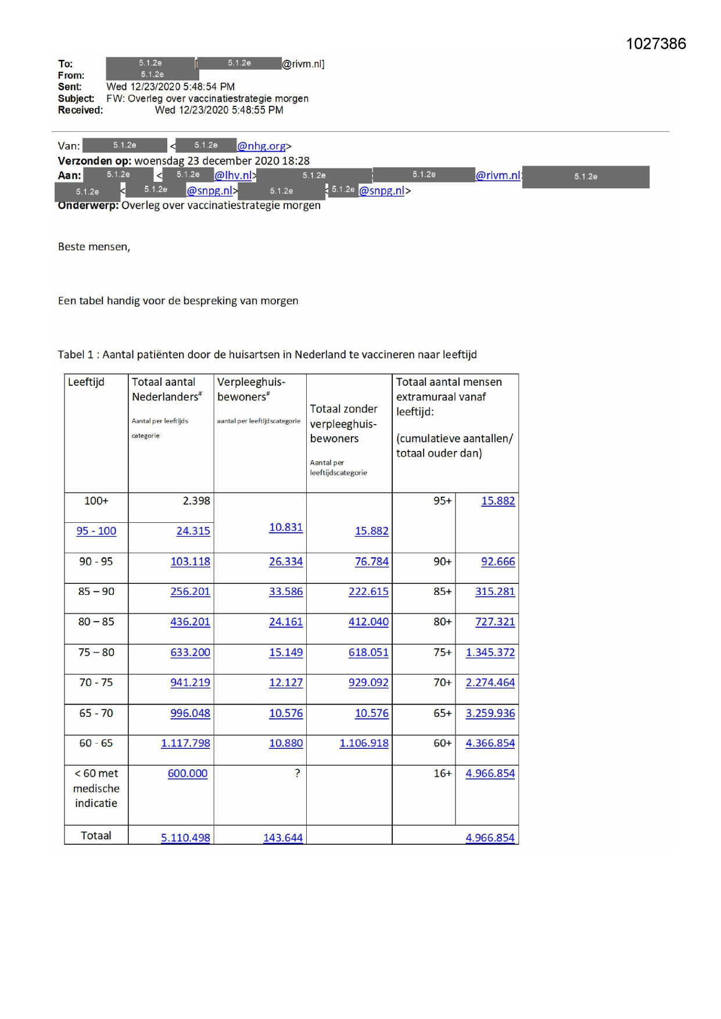Click the @nhg.org email link
This screenshot has width=721, height=1019.
click(x=261, y=146)
